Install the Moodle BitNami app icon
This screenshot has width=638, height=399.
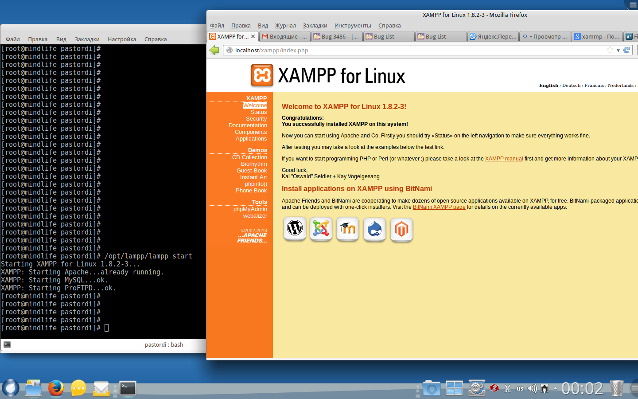(348, 229)
